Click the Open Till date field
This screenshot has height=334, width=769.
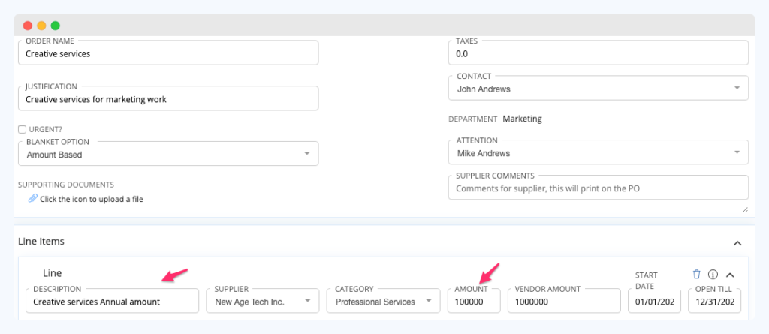click(x=715, y=301)
